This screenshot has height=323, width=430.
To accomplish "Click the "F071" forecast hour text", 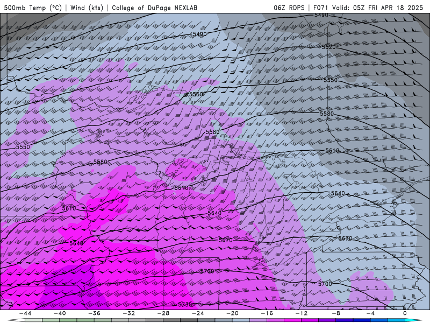I will tap(321, 8).
